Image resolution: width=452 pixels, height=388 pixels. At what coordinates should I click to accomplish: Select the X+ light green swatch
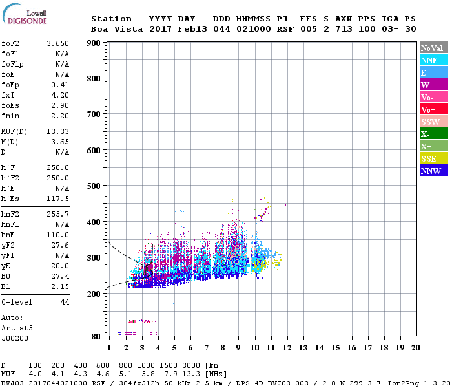coord(434,145)
